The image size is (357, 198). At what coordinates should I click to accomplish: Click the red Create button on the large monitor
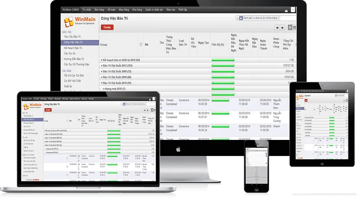[x=107, y=27]
